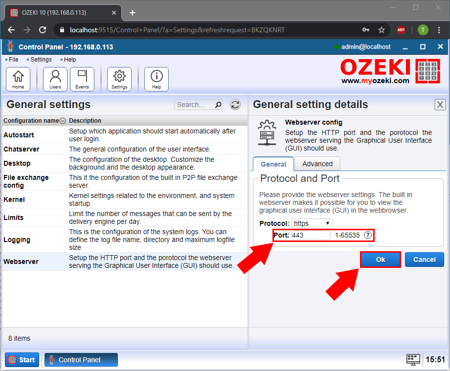
Task: Select the Webserver configuration row
Action: (x=125, y=262)
